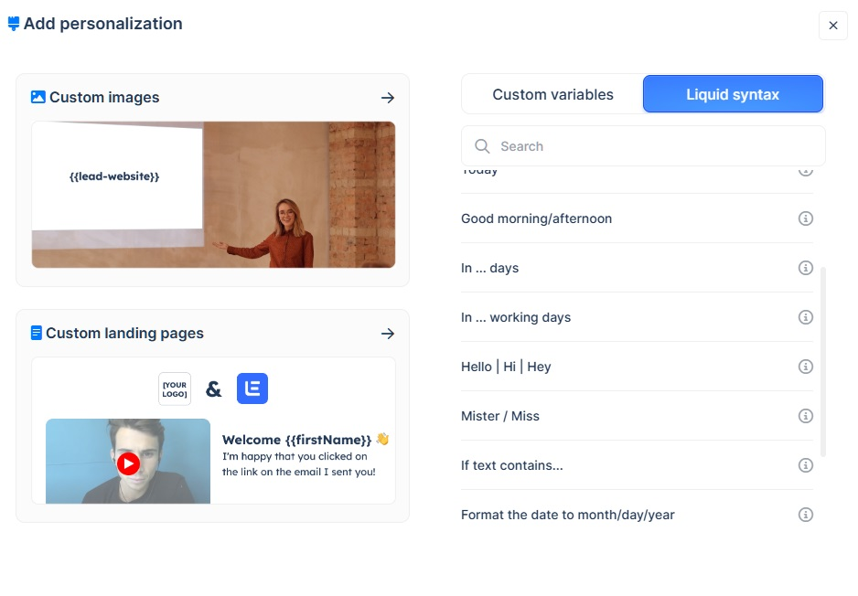The width and height of the screenshot is (858, 596).
Task: Select Format the date to month/day/year
Action: 567,515
